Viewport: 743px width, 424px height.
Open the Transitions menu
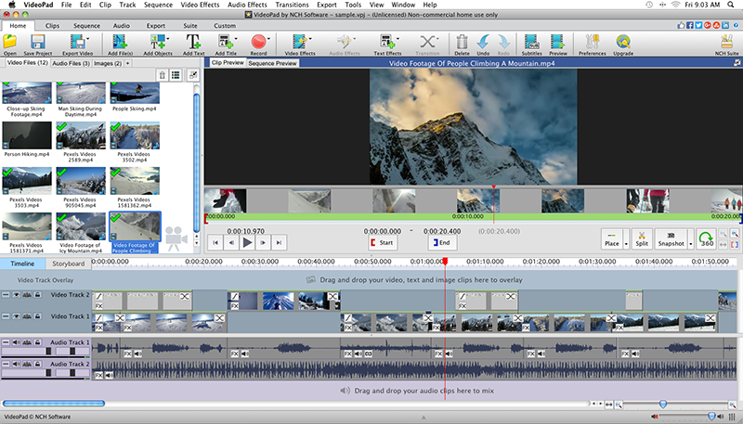[x=292, y=5]
